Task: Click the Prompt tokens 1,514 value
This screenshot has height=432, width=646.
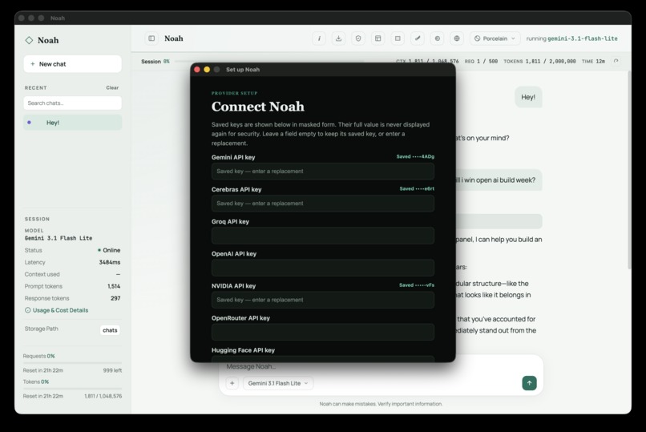Action: (x=114, y=286)
